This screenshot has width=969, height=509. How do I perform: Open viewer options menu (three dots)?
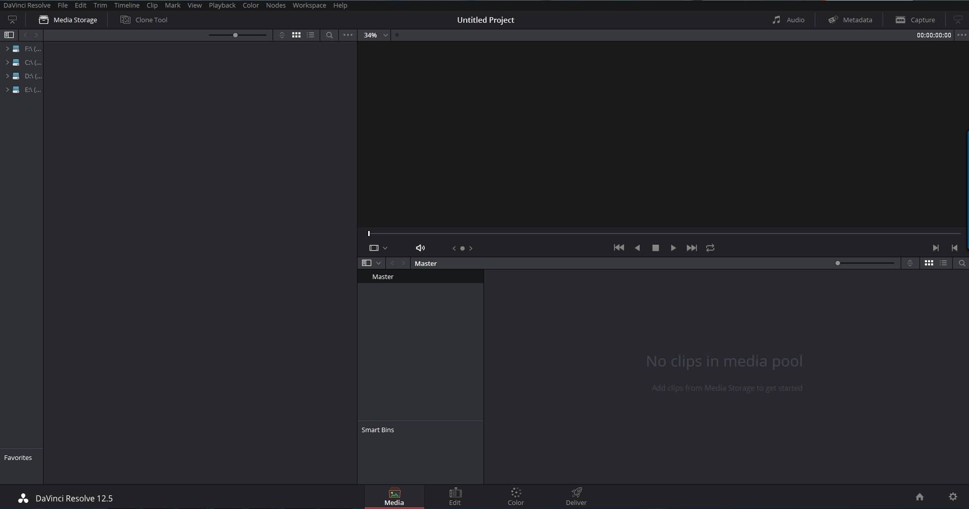(x=961, y=35)
